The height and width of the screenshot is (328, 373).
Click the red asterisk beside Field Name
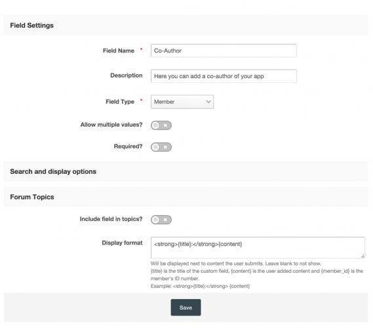click(141, 49)
